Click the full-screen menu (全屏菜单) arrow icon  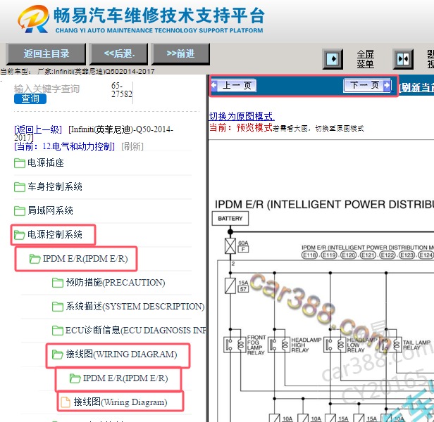click(333, 58)
